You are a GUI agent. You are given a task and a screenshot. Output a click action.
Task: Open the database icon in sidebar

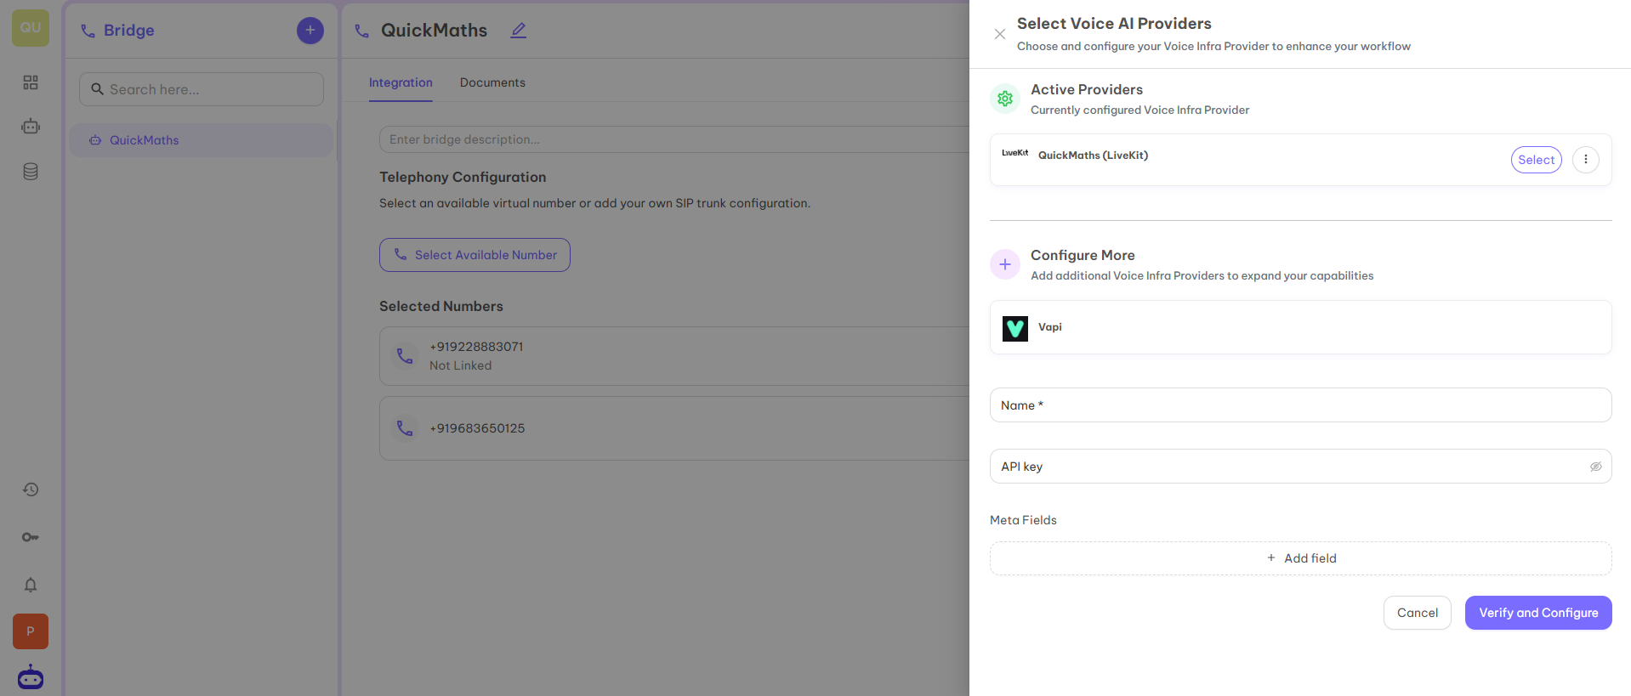(x=31, y=172)
